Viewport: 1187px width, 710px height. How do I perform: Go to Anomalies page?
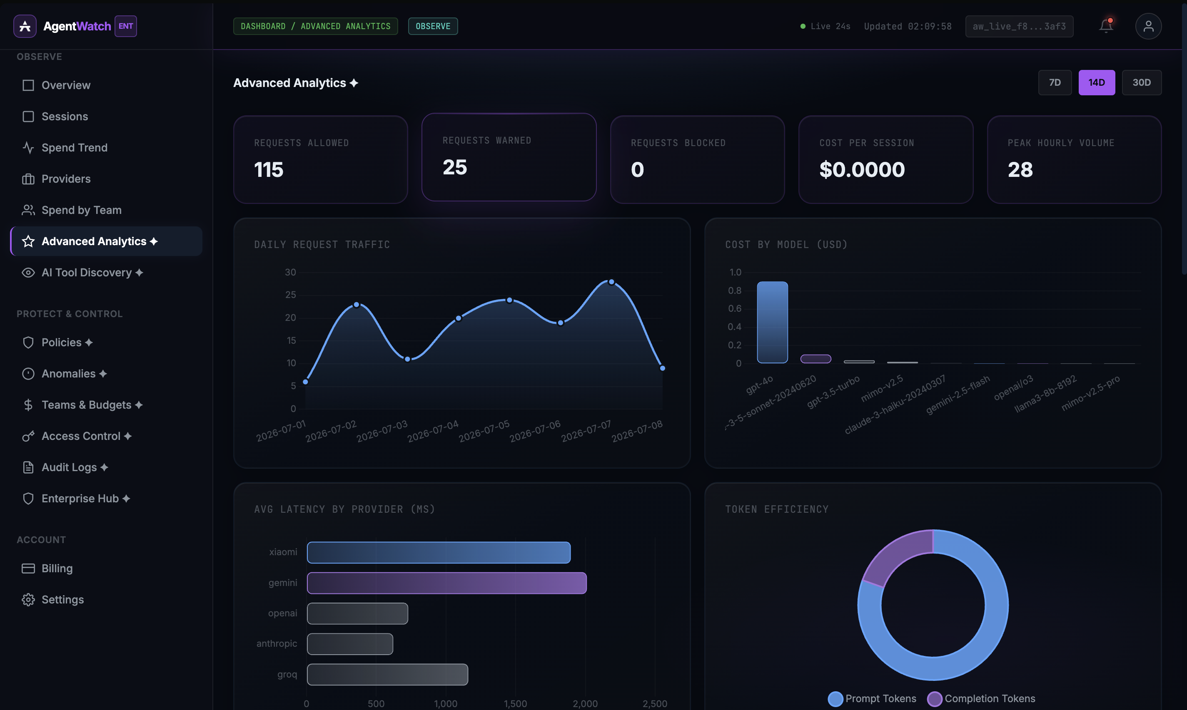tap(106, 374)
